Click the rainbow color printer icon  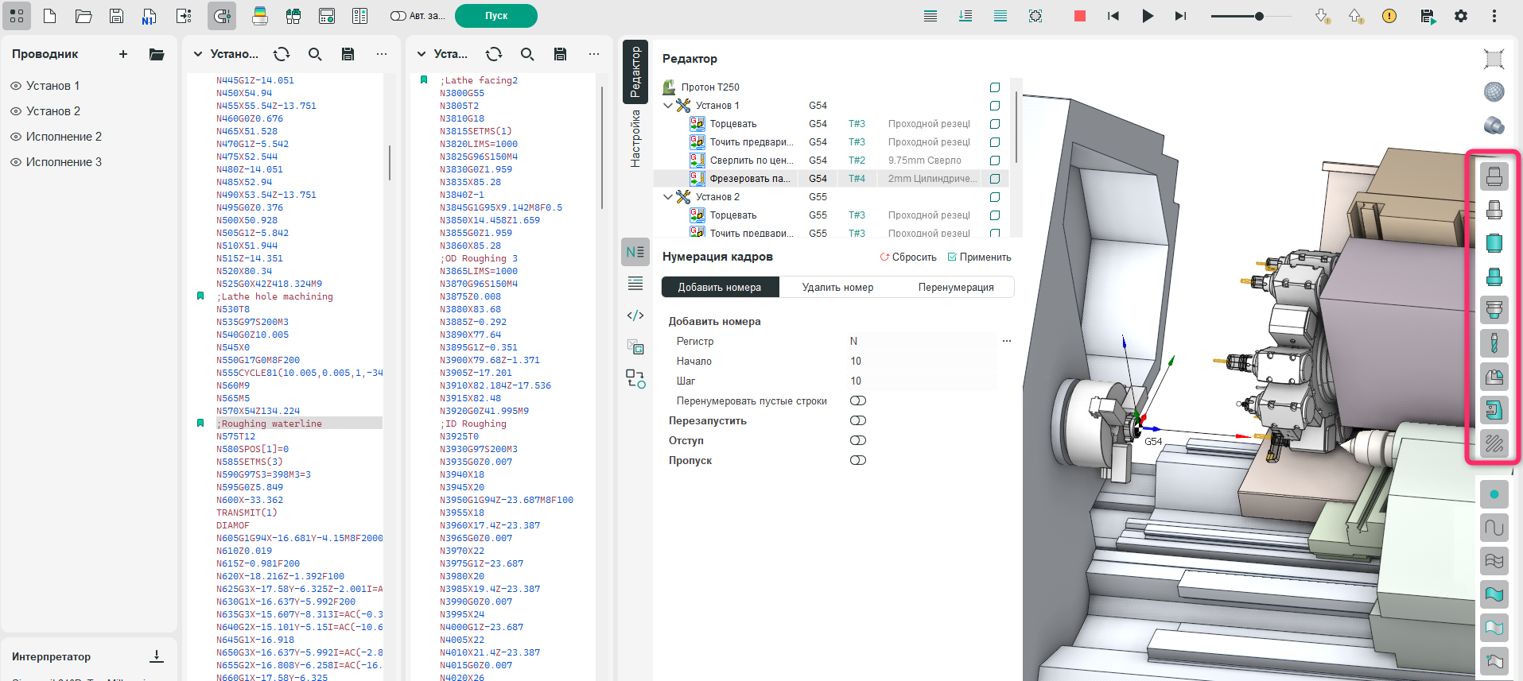[259, 16]
